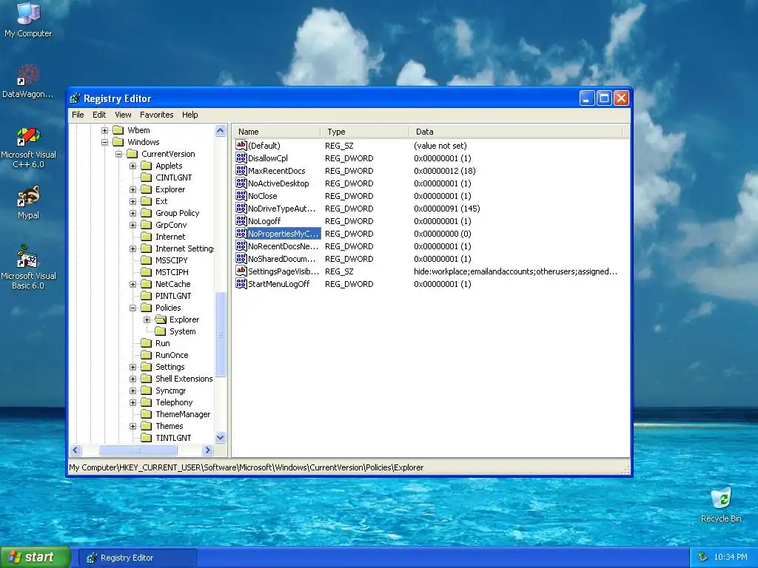Viewport: 758px width, 568px height.
Task: Select the Microsoft Visual Basic 6.0 icon
Action: click(x=27, y=257)
